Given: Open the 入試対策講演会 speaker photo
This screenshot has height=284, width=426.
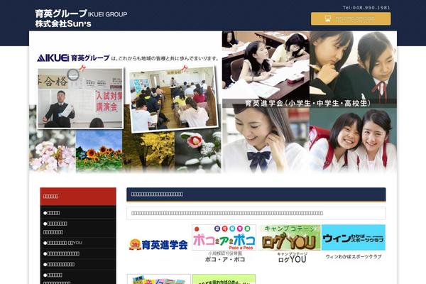Looking at the screenshot, I should pos(80,99).
